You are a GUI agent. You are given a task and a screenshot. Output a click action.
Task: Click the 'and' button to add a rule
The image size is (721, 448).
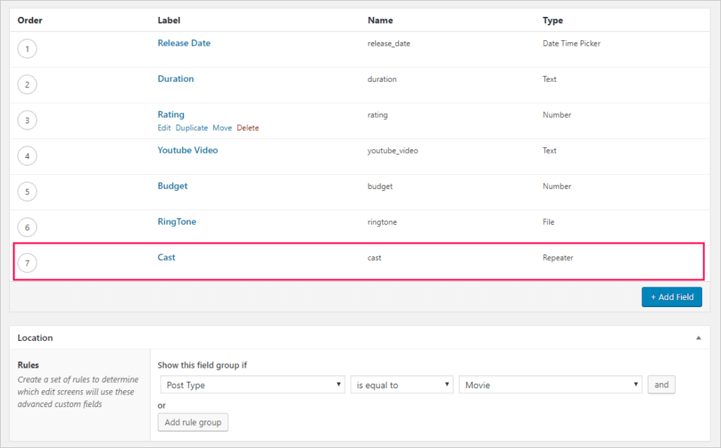click(661, 384)
